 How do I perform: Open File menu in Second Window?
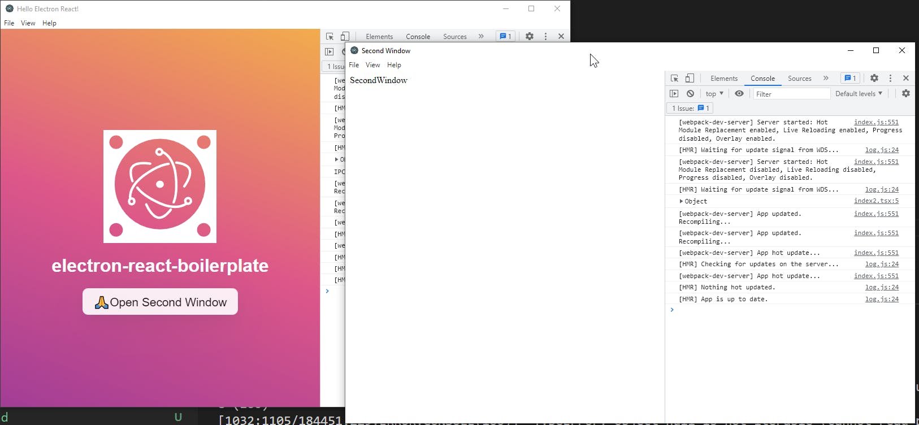354,65
